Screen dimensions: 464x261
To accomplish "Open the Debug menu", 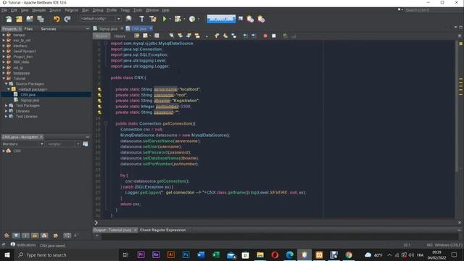I will 98,10.
